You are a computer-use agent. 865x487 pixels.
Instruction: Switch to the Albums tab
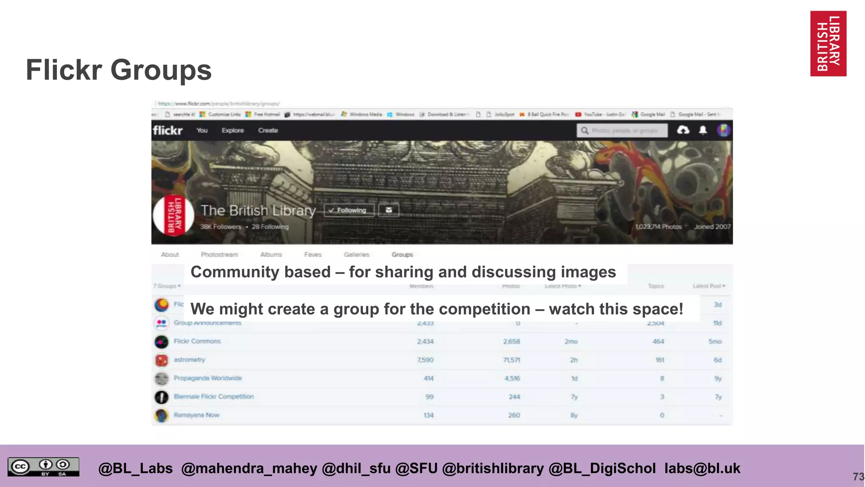coord(271,254)
